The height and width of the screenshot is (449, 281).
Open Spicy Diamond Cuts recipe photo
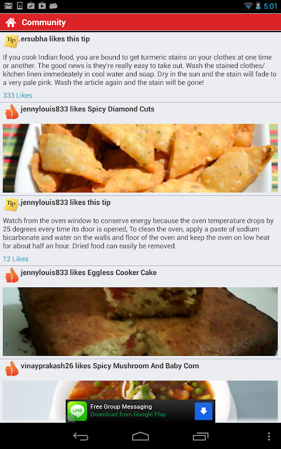pos(140,158)
